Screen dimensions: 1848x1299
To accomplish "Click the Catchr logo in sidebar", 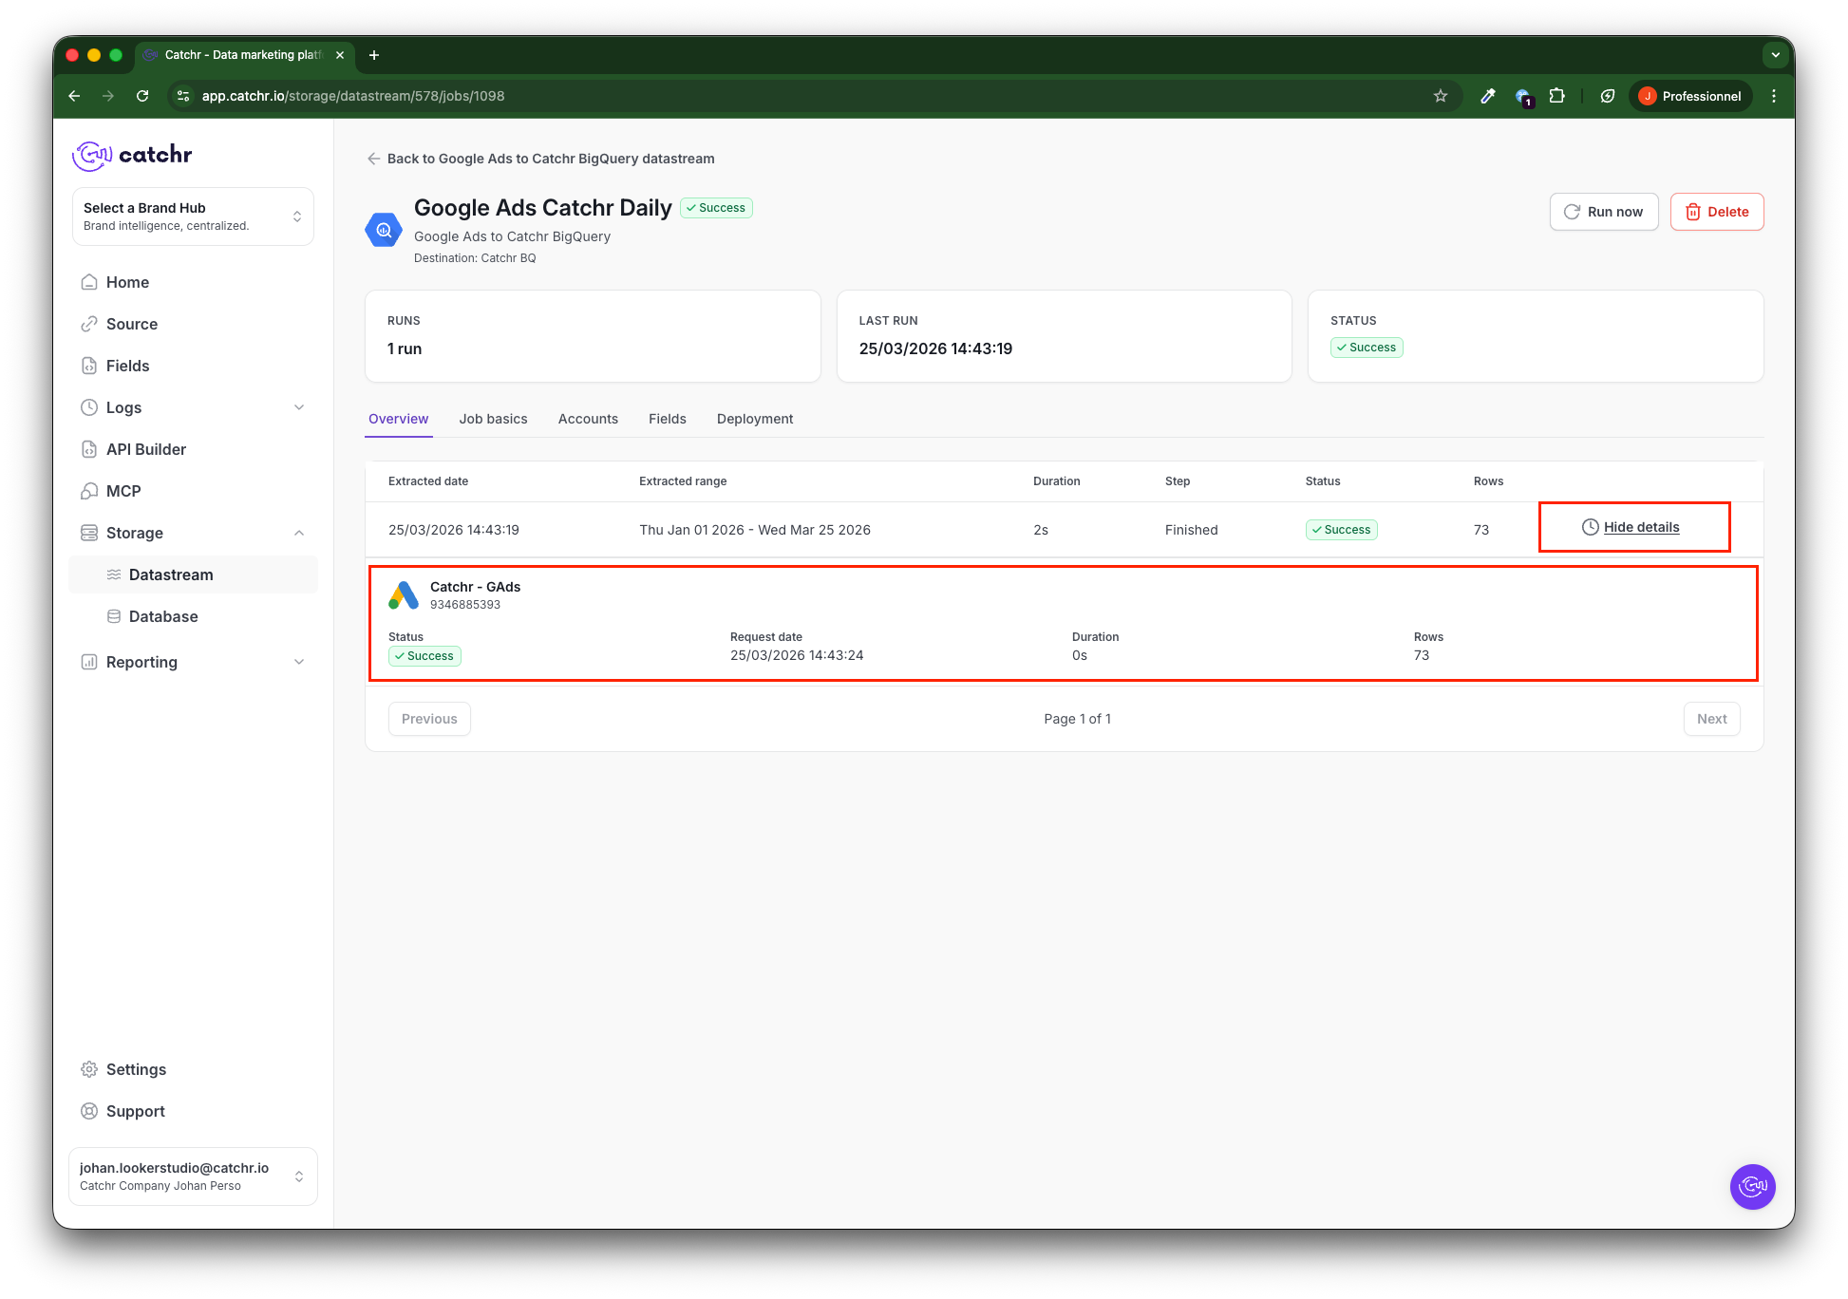I will click(132, 155).
